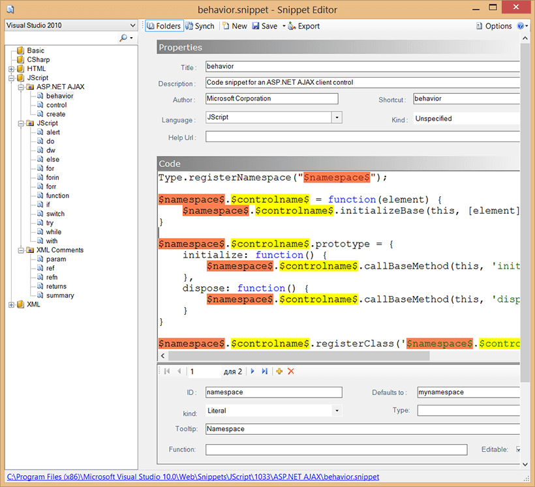Click the Description input field

(x=362, y=83)
